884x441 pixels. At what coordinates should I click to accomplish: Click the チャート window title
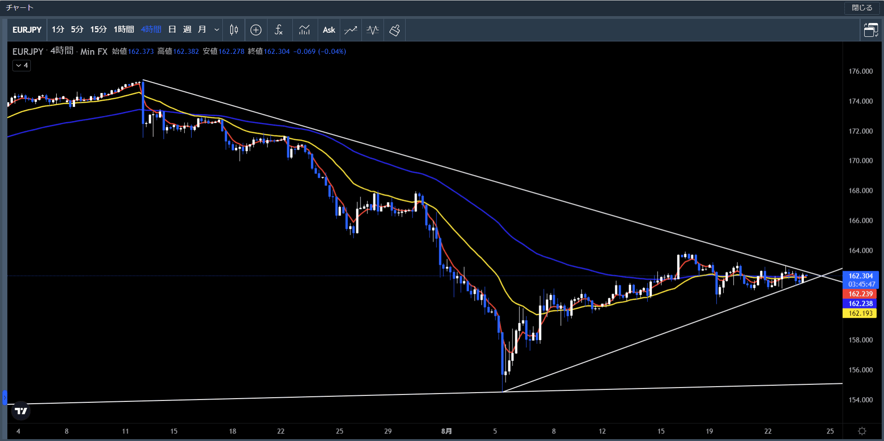pyautogui.click(x=19, y=8)
